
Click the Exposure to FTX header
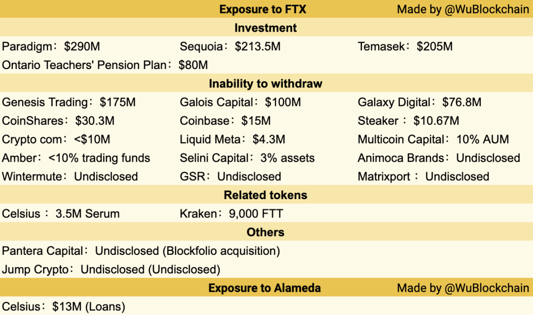point(263,9)
